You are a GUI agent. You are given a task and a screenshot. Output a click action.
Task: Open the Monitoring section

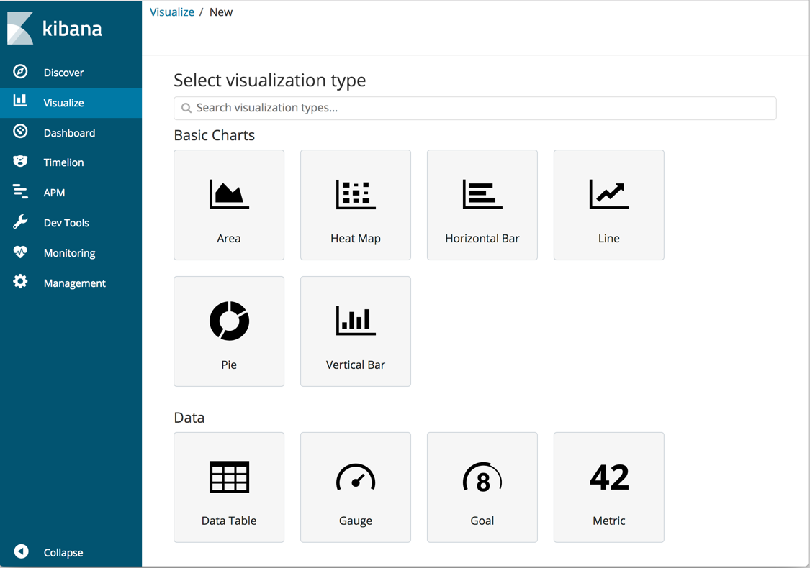tap(70, 252)
